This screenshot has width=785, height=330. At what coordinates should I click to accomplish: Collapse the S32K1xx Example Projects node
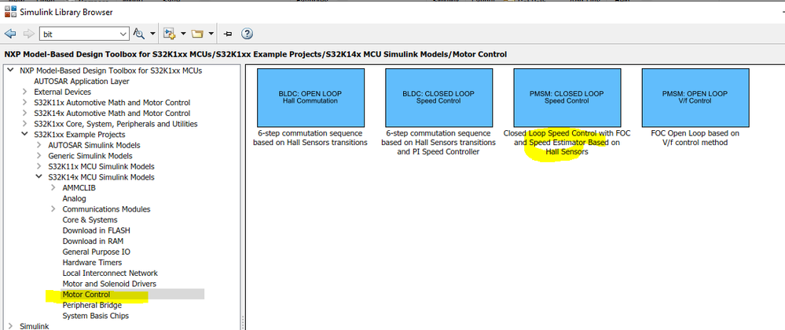(x=24, y=134)
